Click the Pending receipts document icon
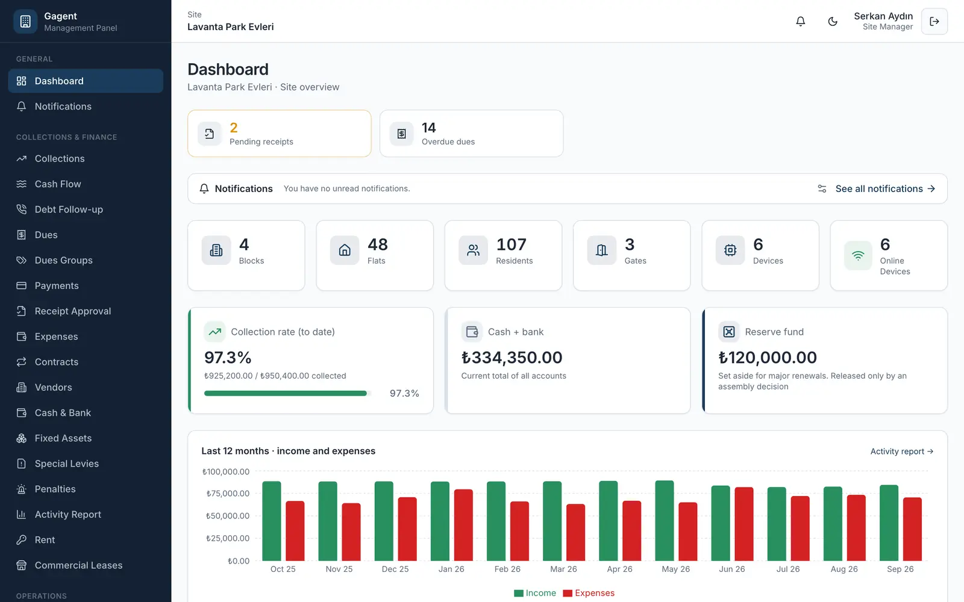The width and height of the screenshot is (964, 602). (x=209, y=134)
